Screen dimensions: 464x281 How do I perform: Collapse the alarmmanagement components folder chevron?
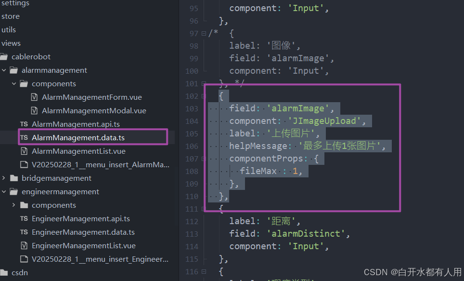click(x=14, y=83)
